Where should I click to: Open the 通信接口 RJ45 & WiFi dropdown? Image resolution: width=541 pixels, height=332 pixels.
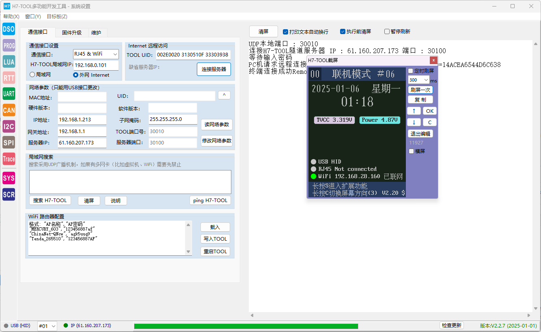pos(96,54)
